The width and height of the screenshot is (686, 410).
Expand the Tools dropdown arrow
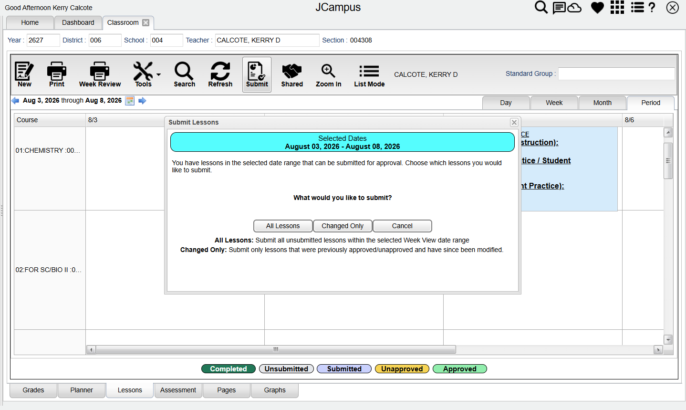tap(158, 74)
